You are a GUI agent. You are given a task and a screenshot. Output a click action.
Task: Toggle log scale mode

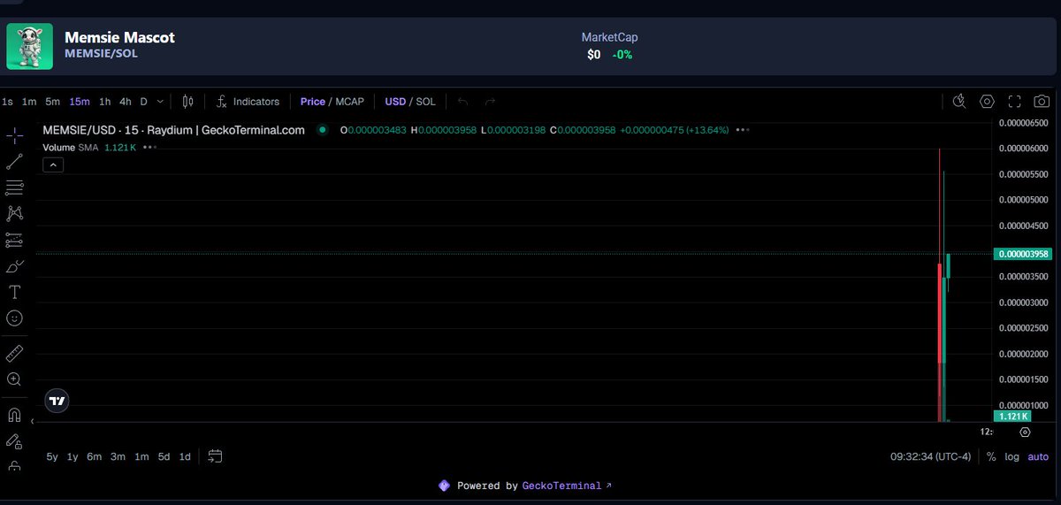coord(1012,457)
